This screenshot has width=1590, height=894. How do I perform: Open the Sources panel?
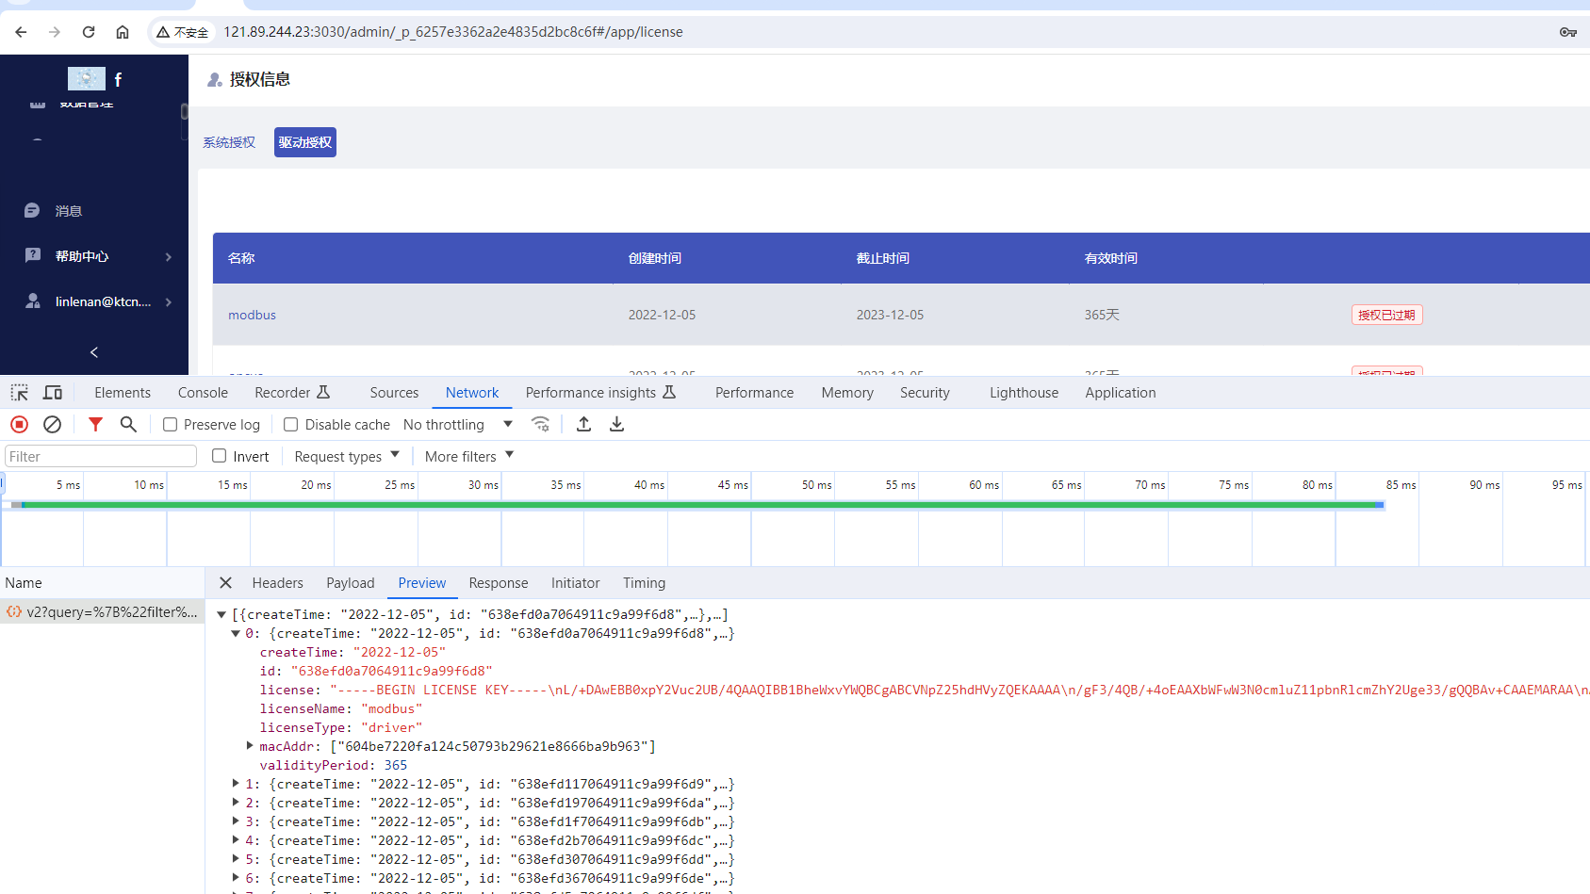click(394, 393)
